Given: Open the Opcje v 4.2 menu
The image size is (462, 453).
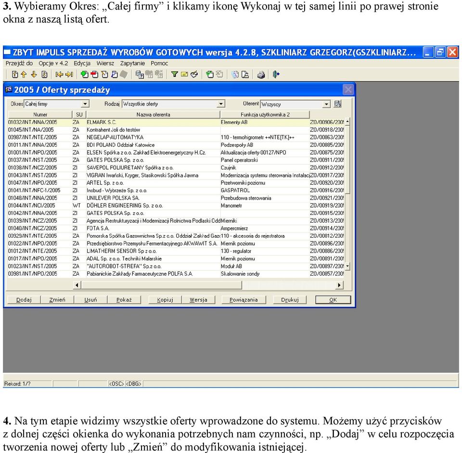Looking at the screenshot, I should [x=53, y=63].
